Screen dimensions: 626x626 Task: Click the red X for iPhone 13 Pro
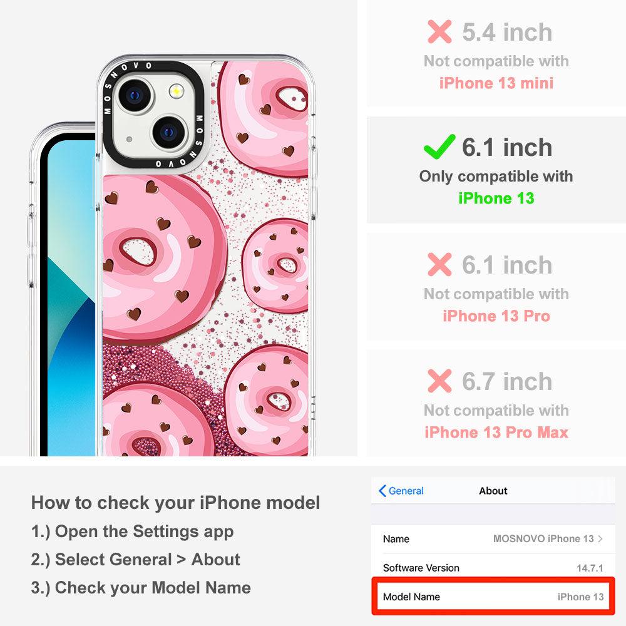click(439, 264)
